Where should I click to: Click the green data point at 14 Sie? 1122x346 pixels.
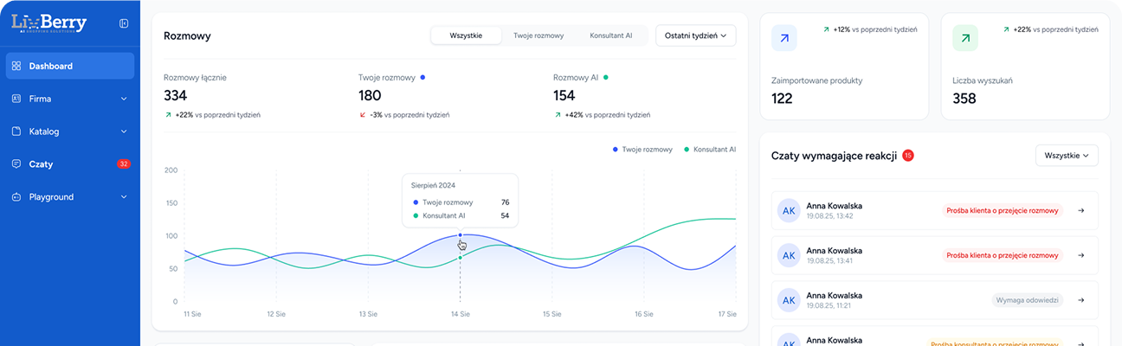point(460,257)
